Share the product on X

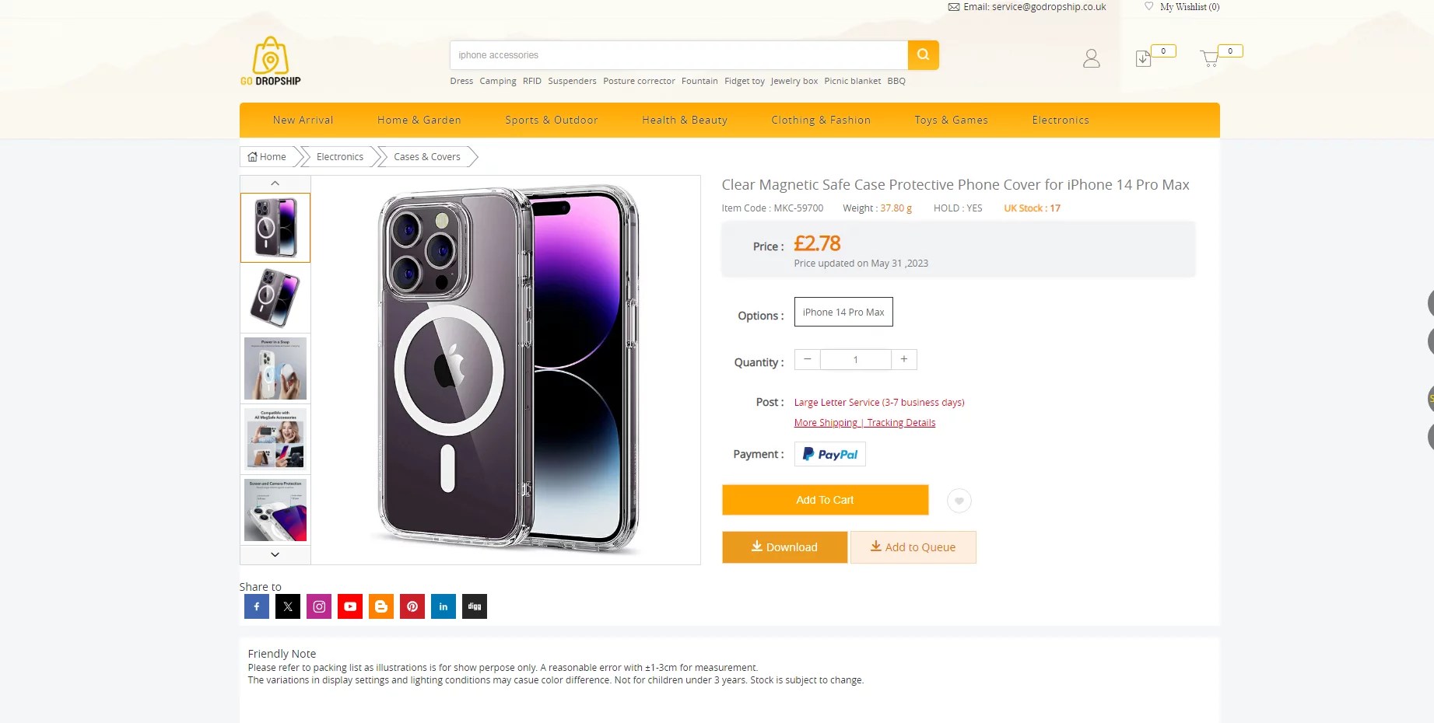tap(287, 606)
